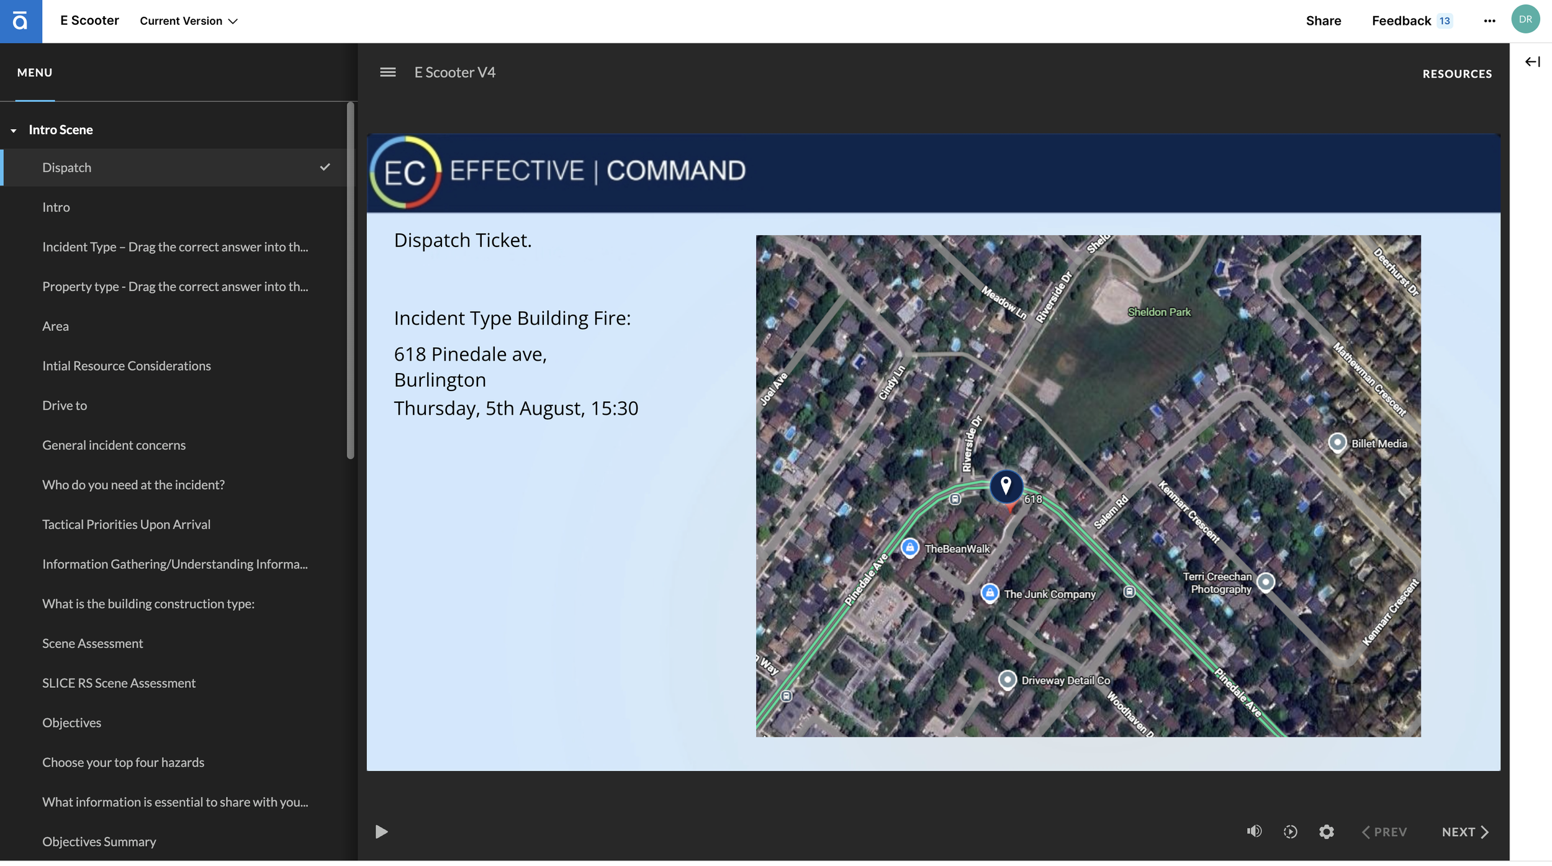
Task: Open the Current Version dropdown
Action: point(189,21)
